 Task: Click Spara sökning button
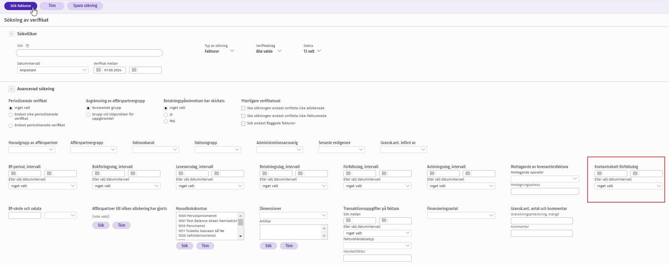[85, 6]
